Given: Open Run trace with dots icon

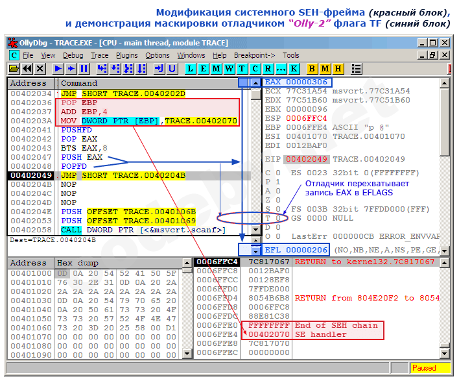Looking at the screenshot, I should [281, 69].
